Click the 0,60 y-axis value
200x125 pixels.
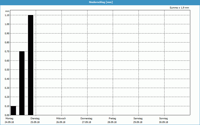point(7,61)
